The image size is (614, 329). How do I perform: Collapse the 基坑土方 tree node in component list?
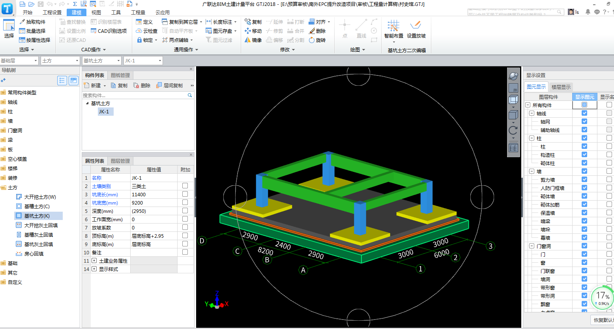click(88, 103)
